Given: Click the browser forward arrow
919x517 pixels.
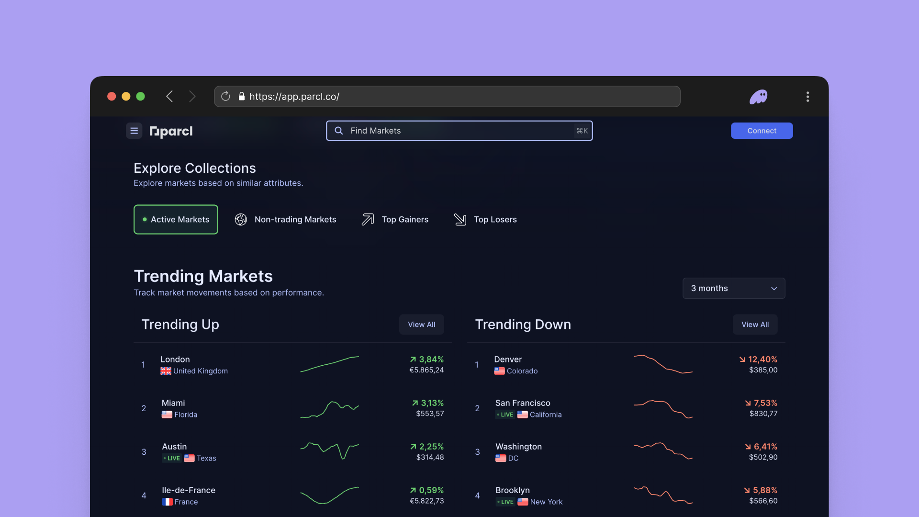Looking at the screenshot, I should click(192, 97).
